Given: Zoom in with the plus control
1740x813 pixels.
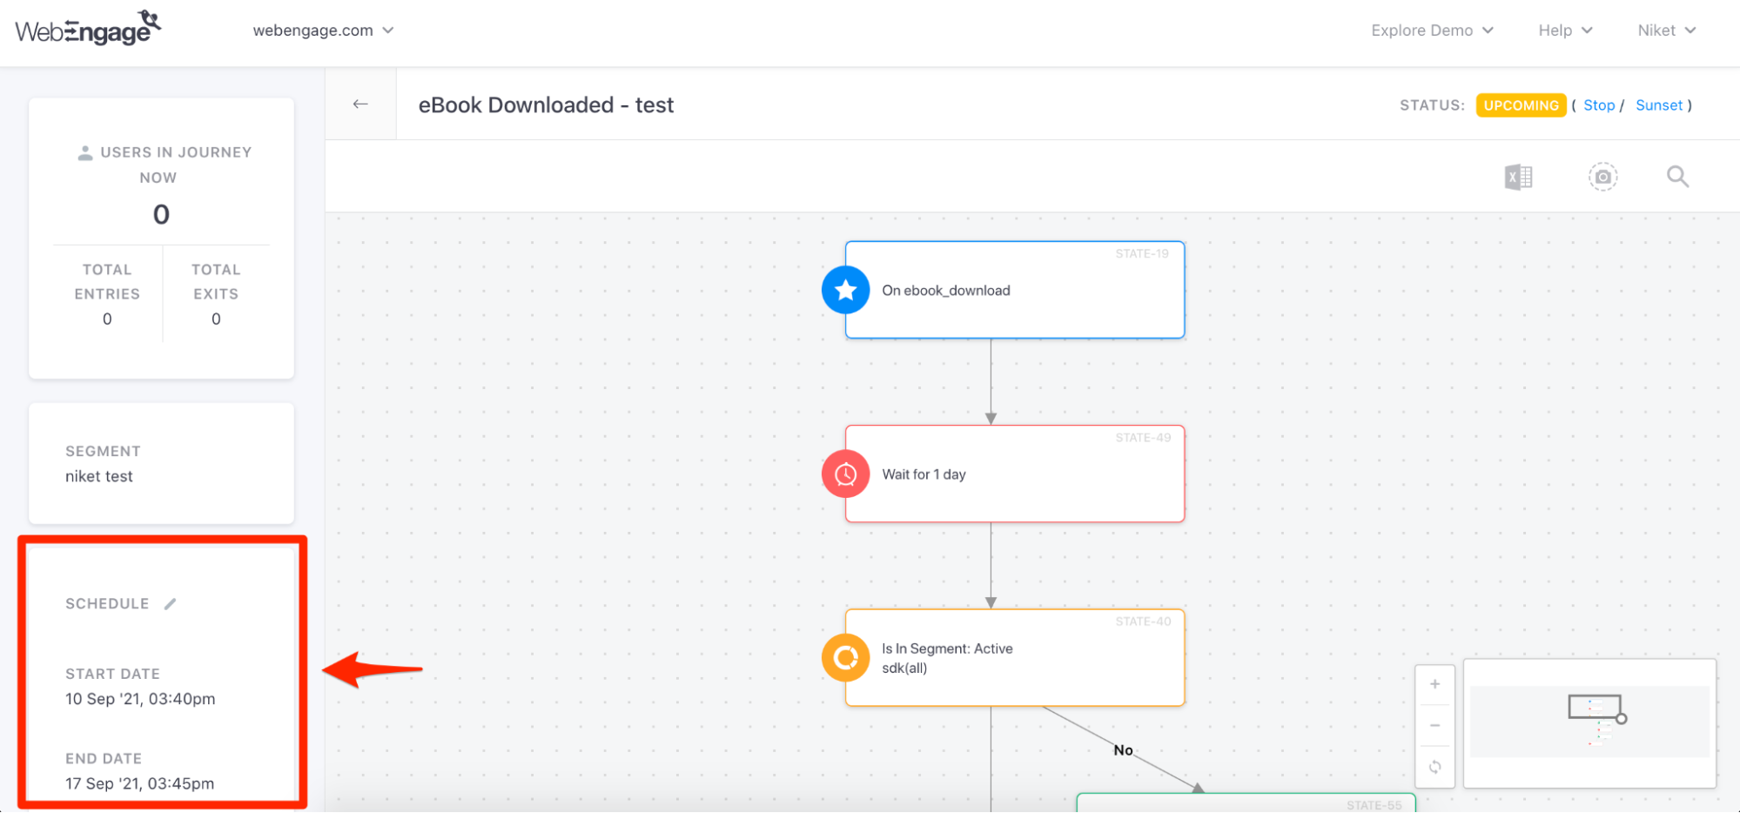Looking at the screenshot, I should [x=1434, y=684].
